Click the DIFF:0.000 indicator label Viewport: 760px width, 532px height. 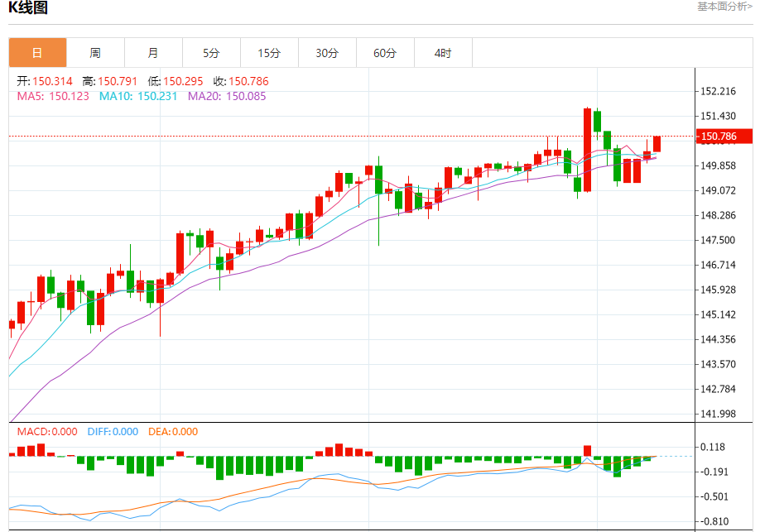[x=113, y=432]
